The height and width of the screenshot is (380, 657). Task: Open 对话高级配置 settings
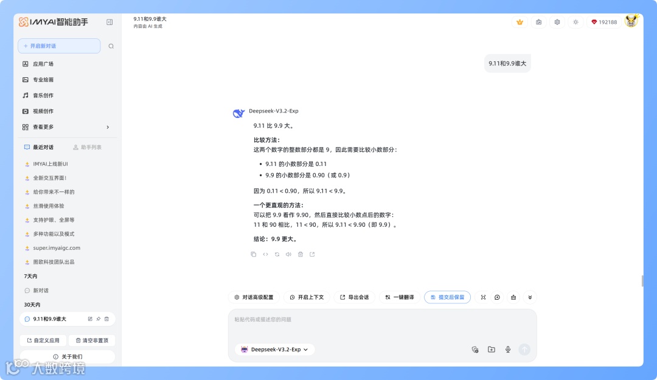(254, 297)
